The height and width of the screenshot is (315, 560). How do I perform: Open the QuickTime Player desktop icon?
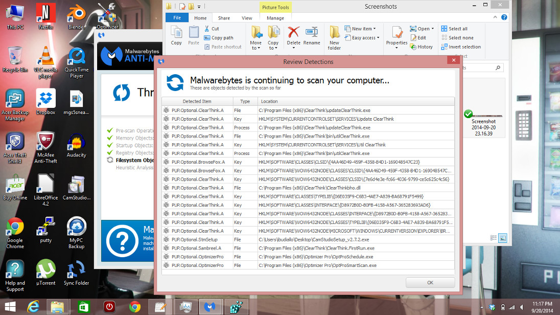[77, 62]
